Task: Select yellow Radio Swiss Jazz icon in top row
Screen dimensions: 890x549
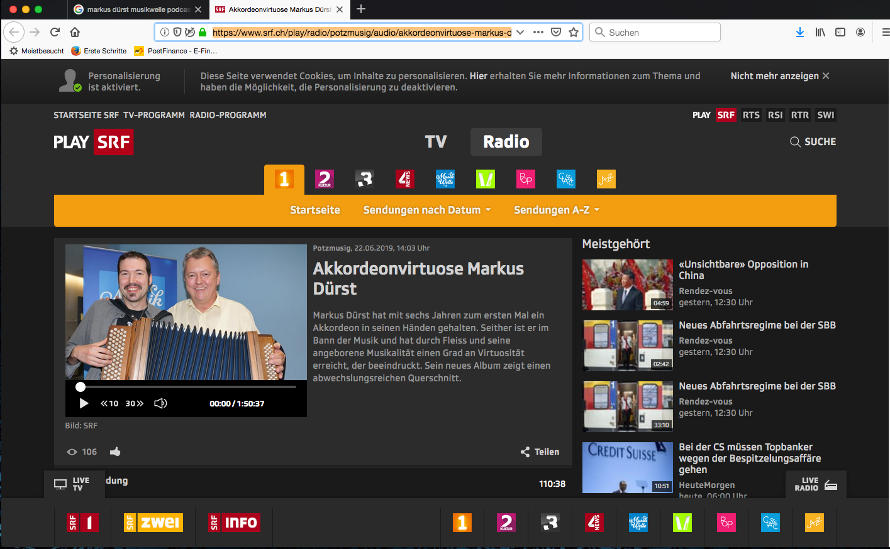Action: click(x=606, y=180)
